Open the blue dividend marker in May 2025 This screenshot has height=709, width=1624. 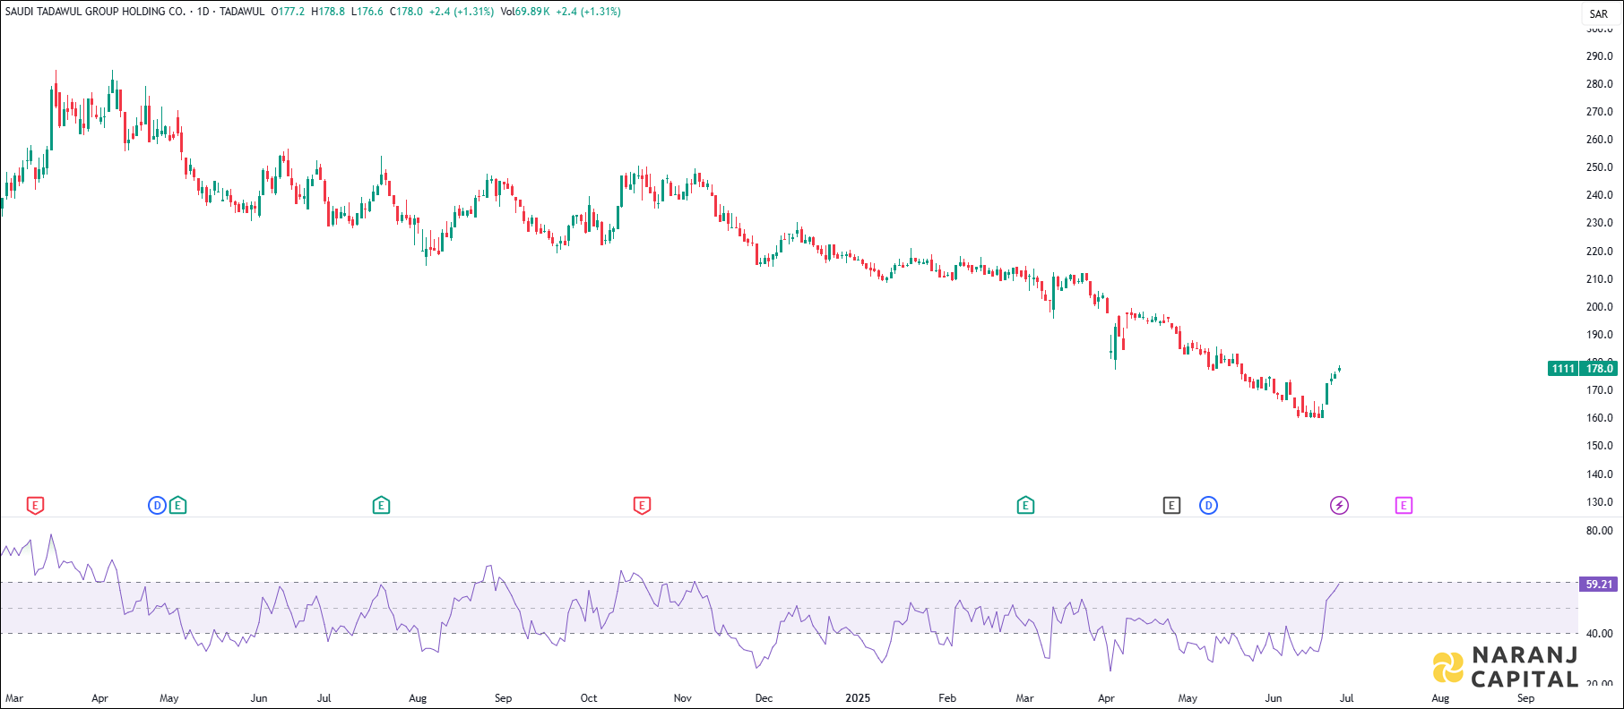coord(1208,506)
